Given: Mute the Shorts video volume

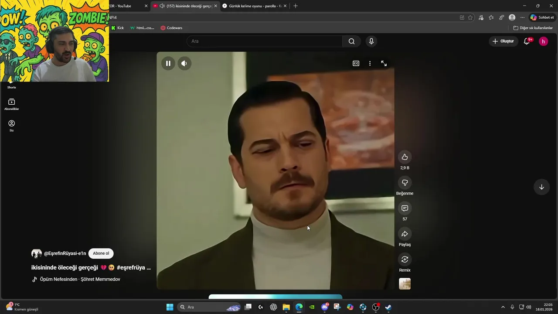Looking at the screenshot, I should pos(184,63).
